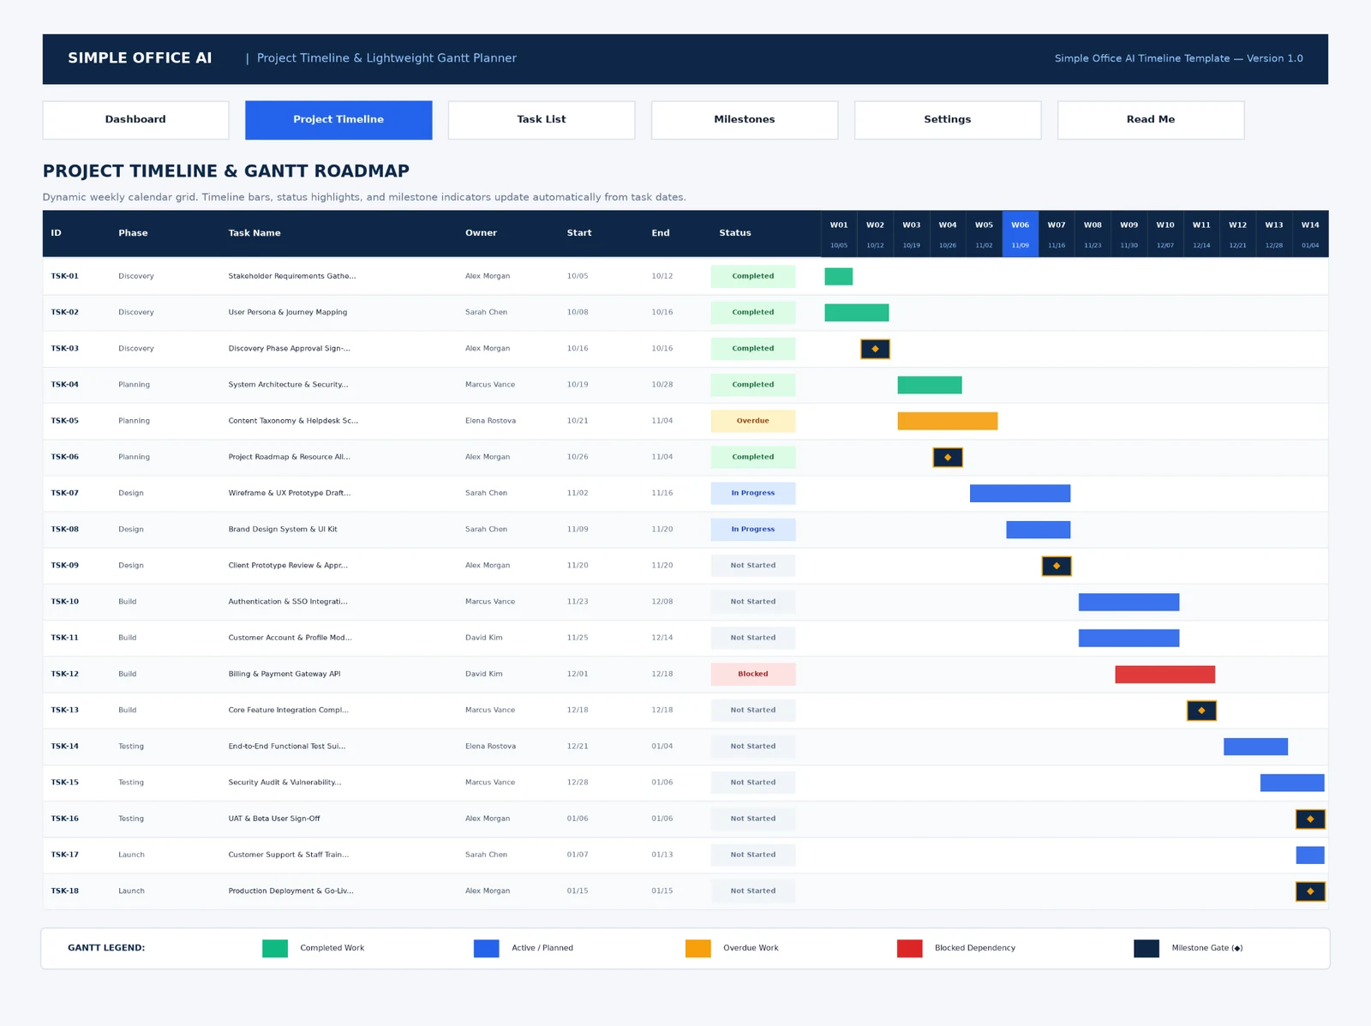Click the green Completed Work legend swatch

(275, 948)
